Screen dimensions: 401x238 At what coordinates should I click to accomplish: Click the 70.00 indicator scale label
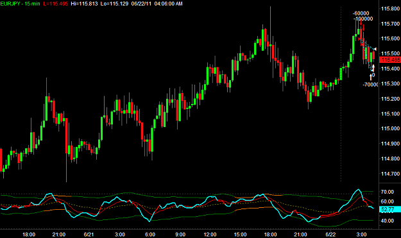[388, 192]
